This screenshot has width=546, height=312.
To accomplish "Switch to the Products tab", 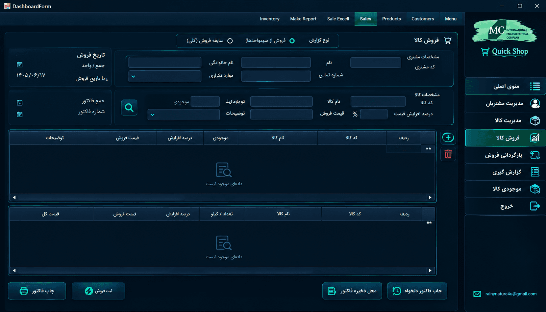I will (x=391, y=19).
